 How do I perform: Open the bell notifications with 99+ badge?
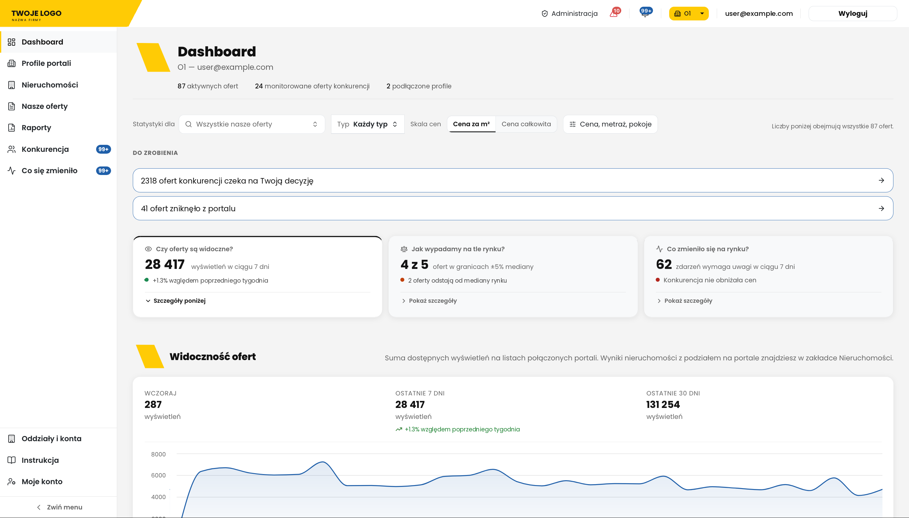645,13
